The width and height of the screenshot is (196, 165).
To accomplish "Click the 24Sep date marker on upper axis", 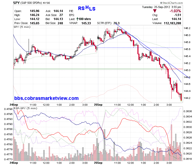I will [x=14, y=105].
